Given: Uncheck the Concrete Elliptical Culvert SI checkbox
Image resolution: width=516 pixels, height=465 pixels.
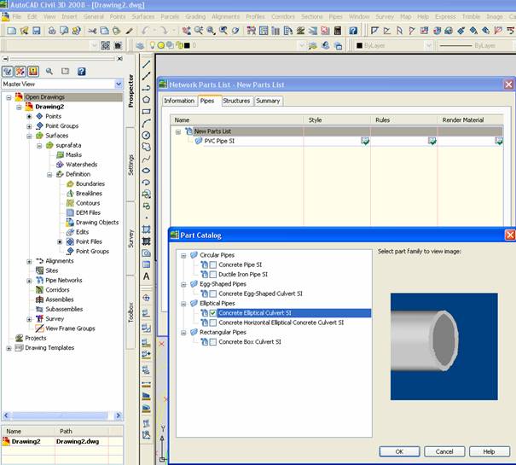Looking at the screenshot, I should point(213,313).
